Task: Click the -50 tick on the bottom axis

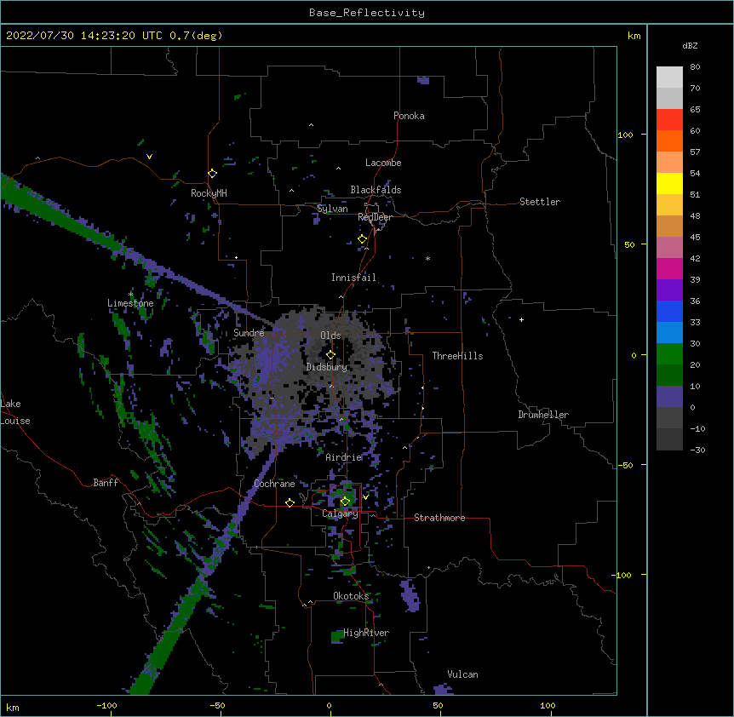Action: [x=217, y=705]
